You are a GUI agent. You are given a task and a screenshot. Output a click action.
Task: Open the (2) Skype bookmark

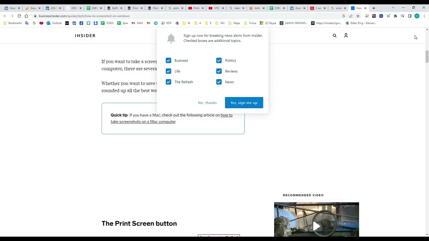[268, 23]
